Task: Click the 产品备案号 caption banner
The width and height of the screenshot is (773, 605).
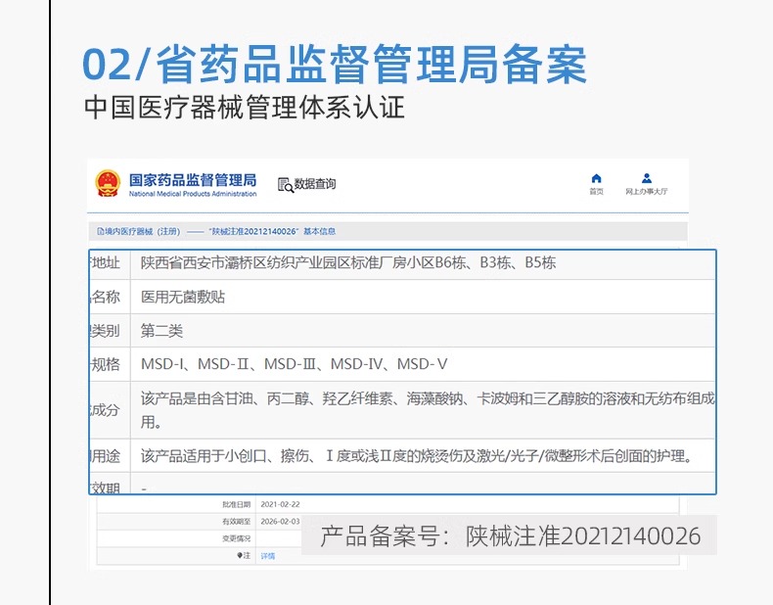Action: click(510, 535)
